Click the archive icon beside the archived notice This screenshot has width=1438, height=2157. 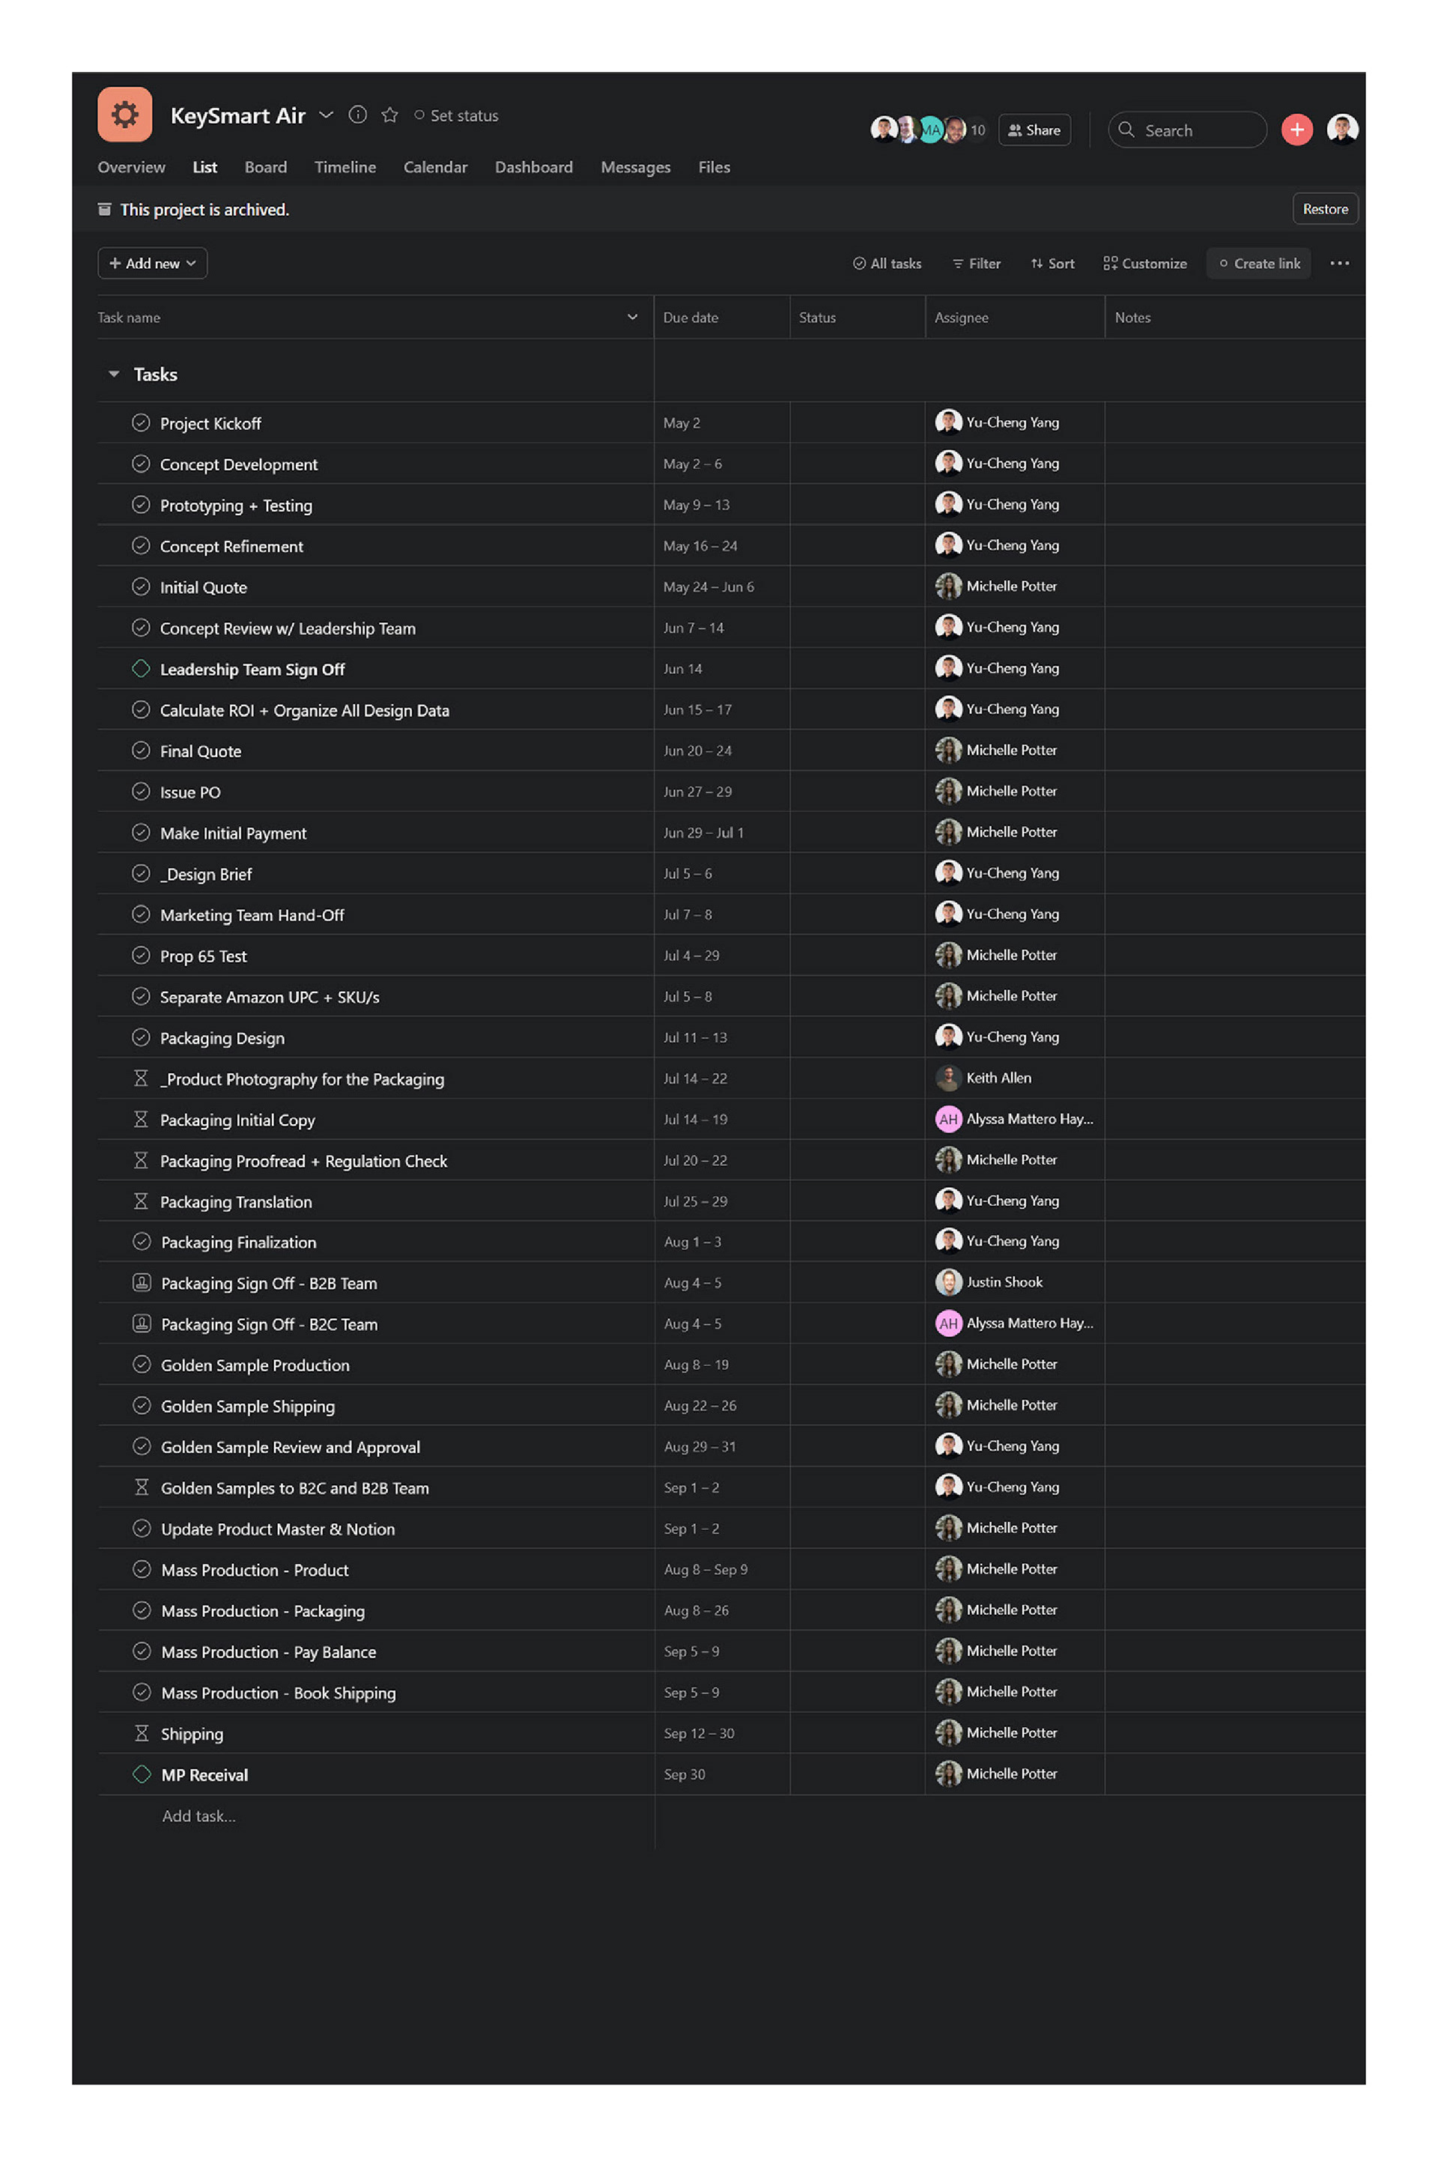click(x=105, y=209)
